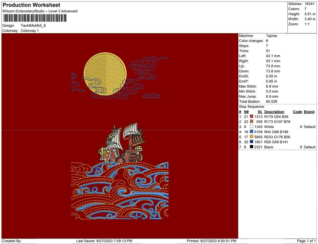Click the St. column header
The height and width of the screenshot is (244, 318).
pyautogui.click(x=260, y=111)
